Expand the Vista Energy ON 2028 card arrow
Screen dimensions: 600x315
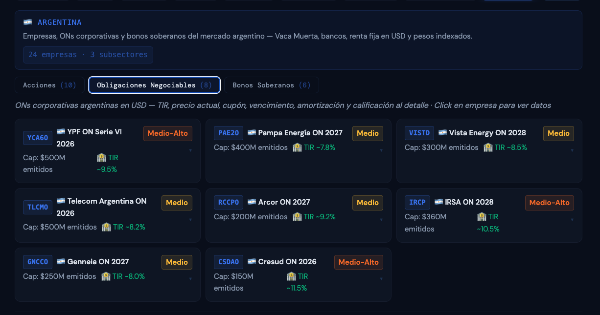(572, 150)
